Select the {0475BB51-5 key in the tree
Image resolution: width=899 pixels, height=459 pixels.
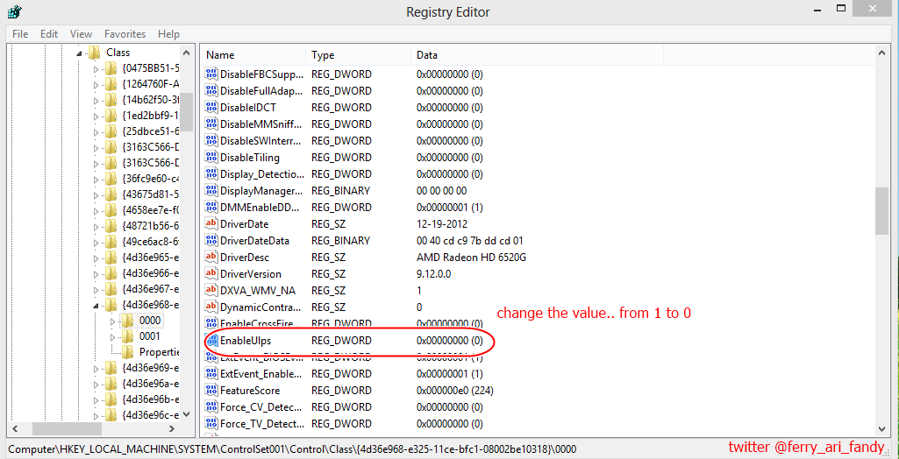click(150, 68)
